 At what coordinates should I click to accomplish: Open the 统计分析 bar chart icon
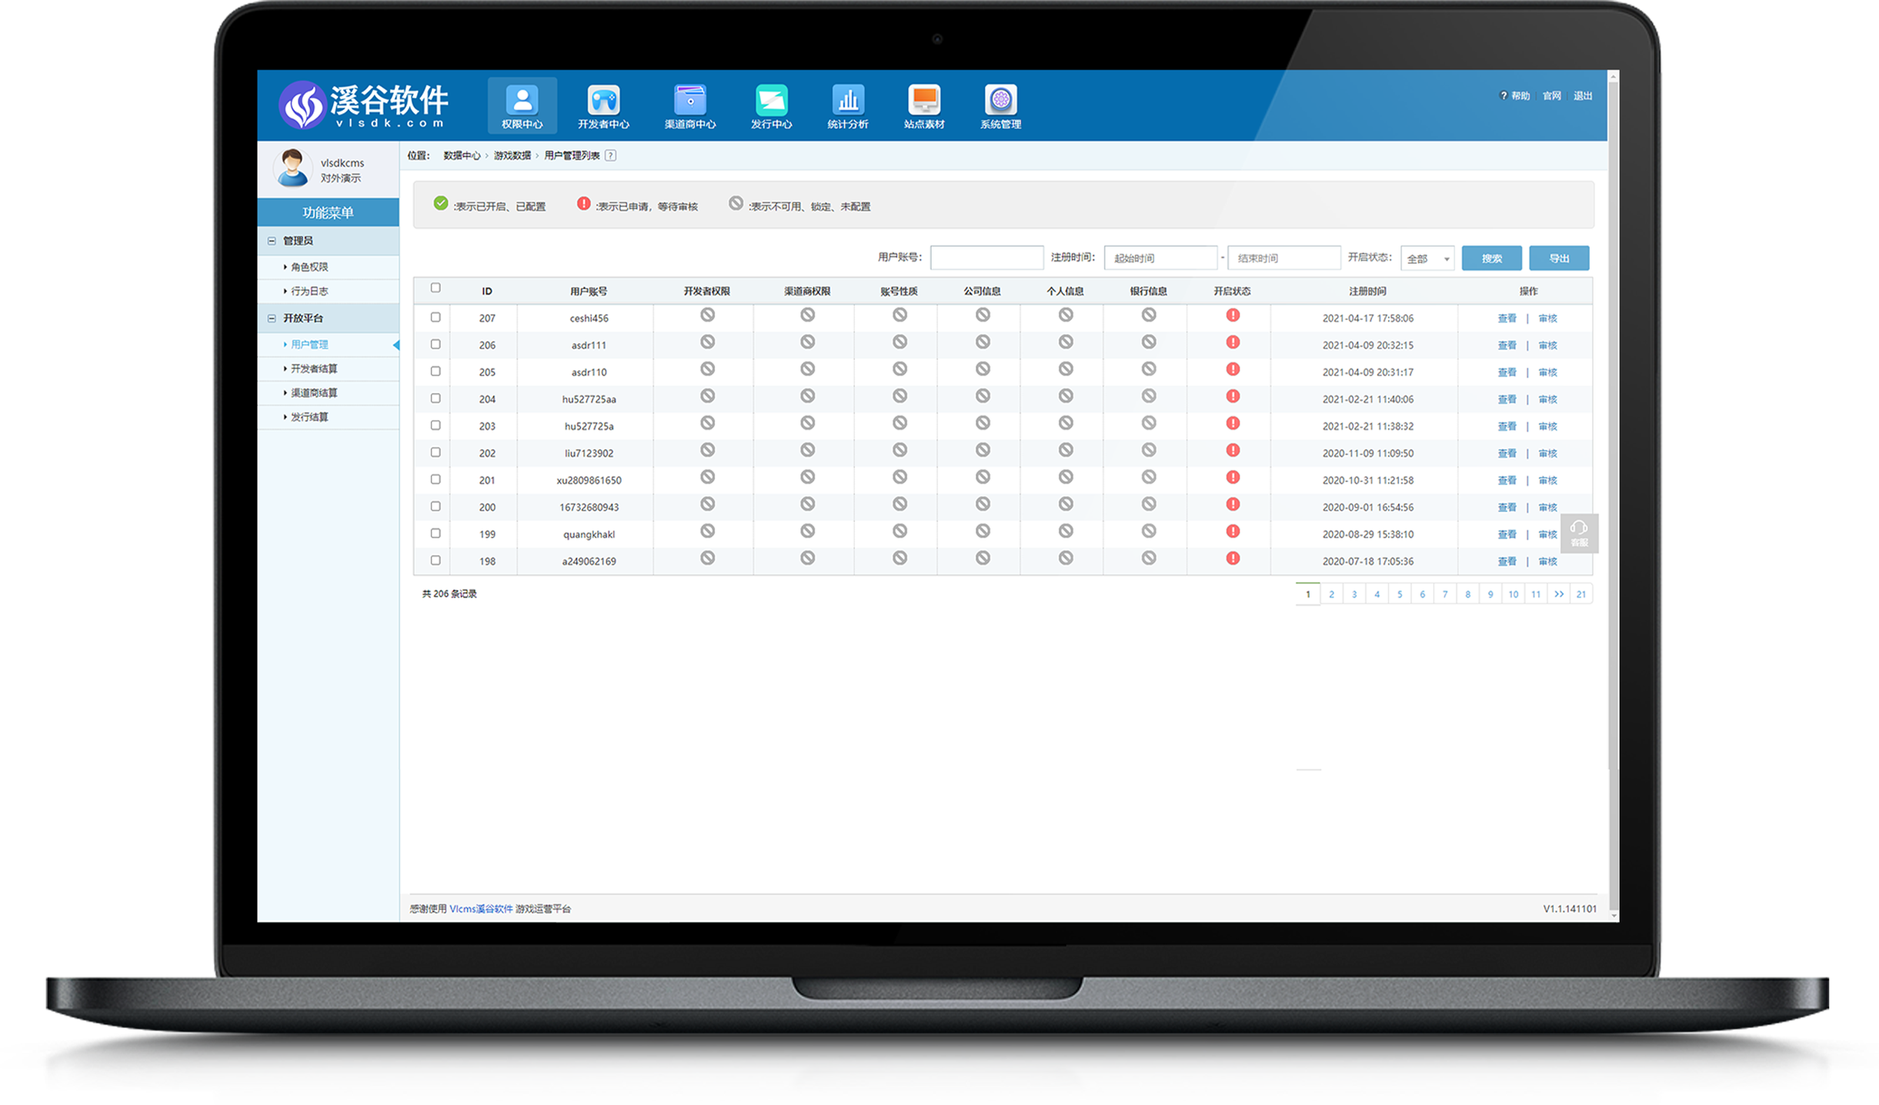click(847, 101)
